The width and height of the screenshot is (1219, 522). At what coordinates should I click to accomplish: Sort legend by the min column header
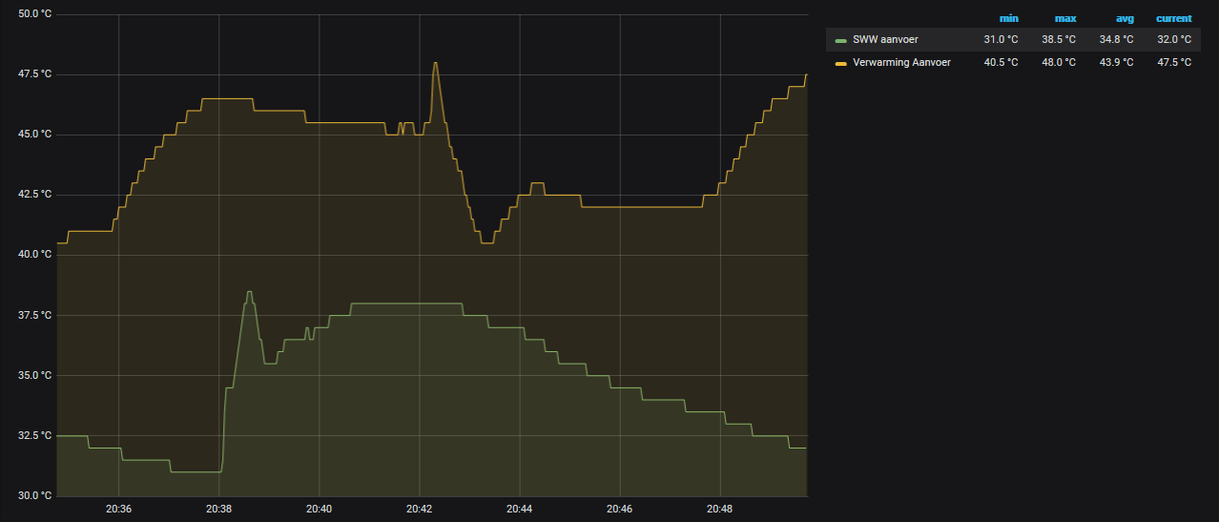pyautogui.click(x=1008, y=18)
